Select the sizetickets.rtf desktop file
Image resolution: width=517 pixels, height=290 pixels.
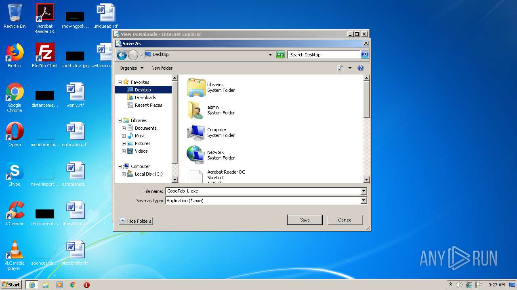pyautogui.click(x=76, y=253)
